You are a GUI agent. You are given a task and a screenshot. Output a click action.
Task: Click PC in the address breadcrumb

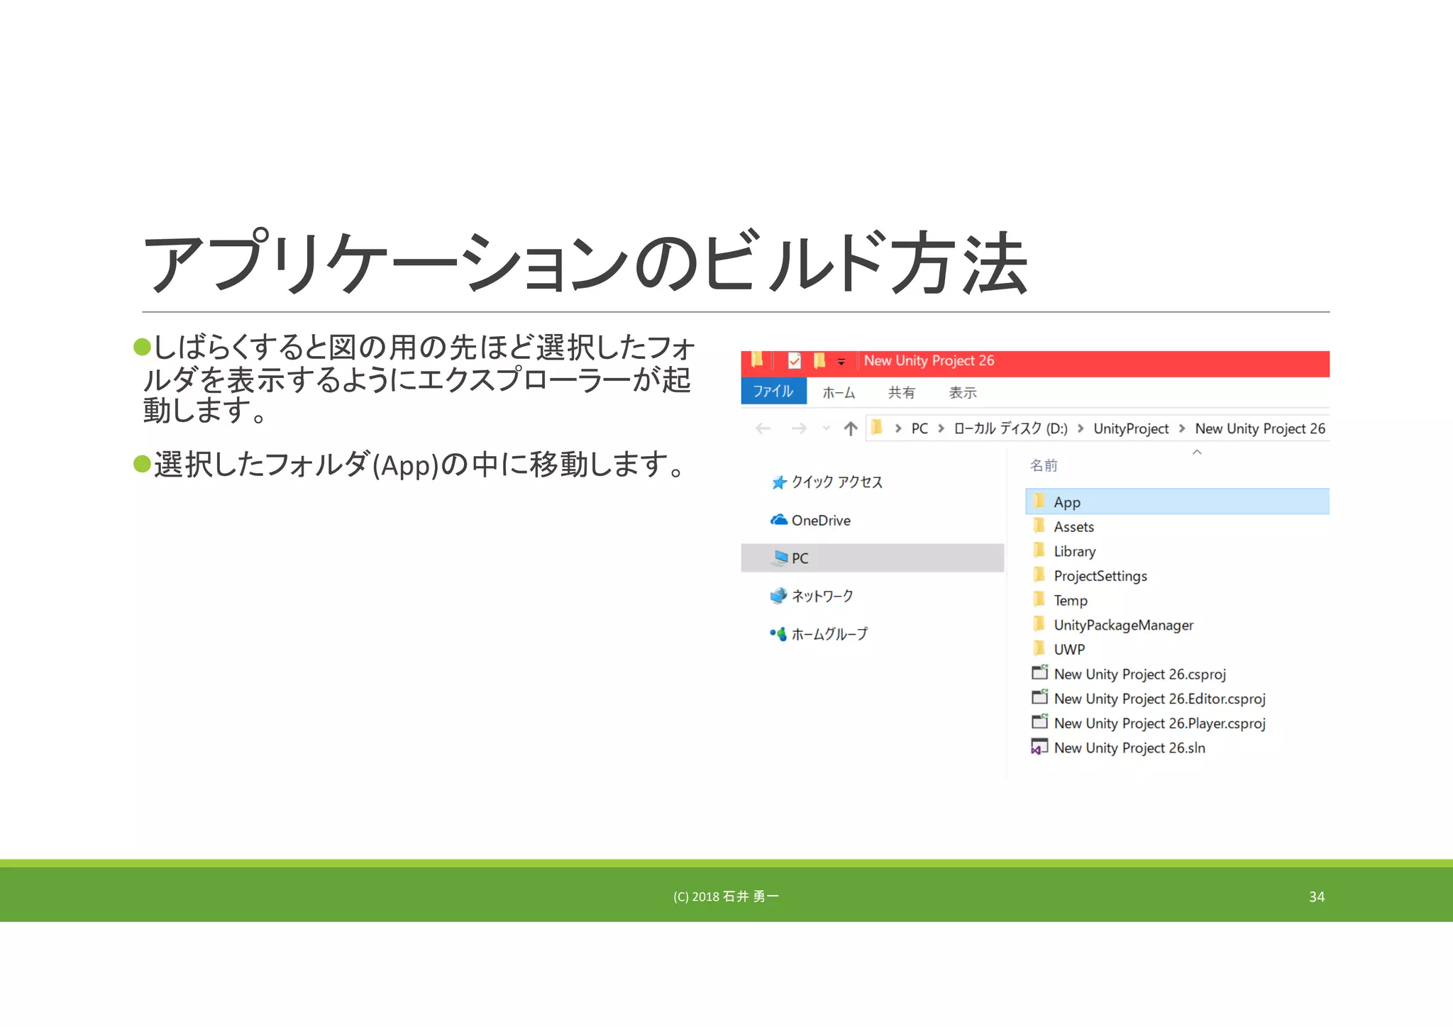tap(919, 428)
